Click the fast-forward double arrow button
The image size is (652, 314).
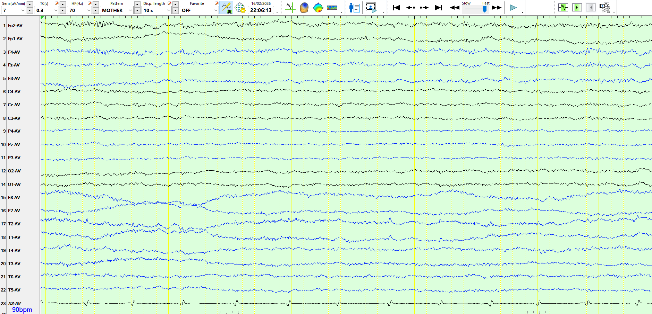(x=497, y=7)
